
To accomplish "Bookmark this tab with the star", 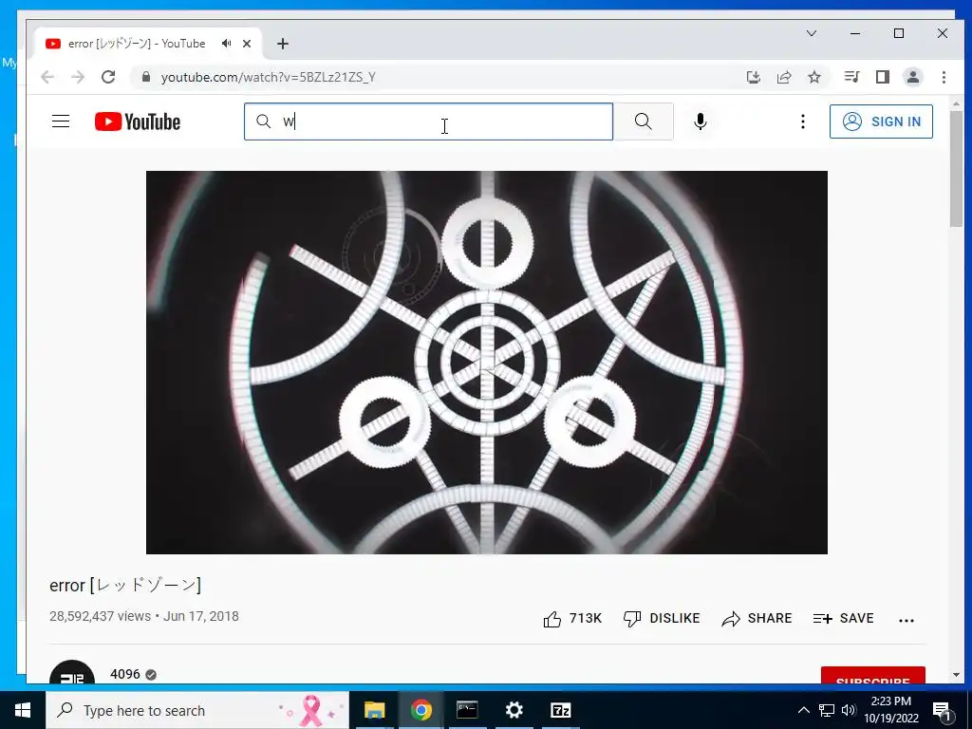I will [814, 77].
